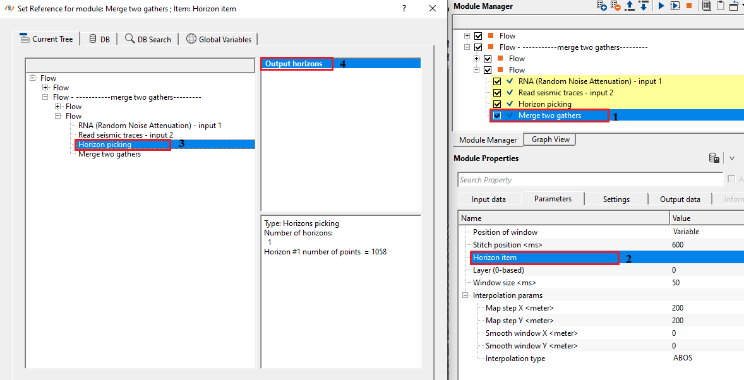Click the add module icon with plus
744x380 pixels.
[x=602, y=6]
